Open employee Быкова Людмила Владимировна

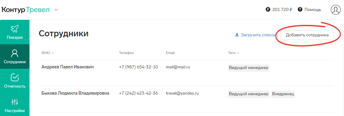[75, 93]
